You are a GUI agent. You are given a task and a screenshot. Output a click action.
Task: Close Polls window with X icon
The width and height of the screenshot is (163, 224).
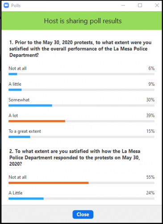pos(157,5)
